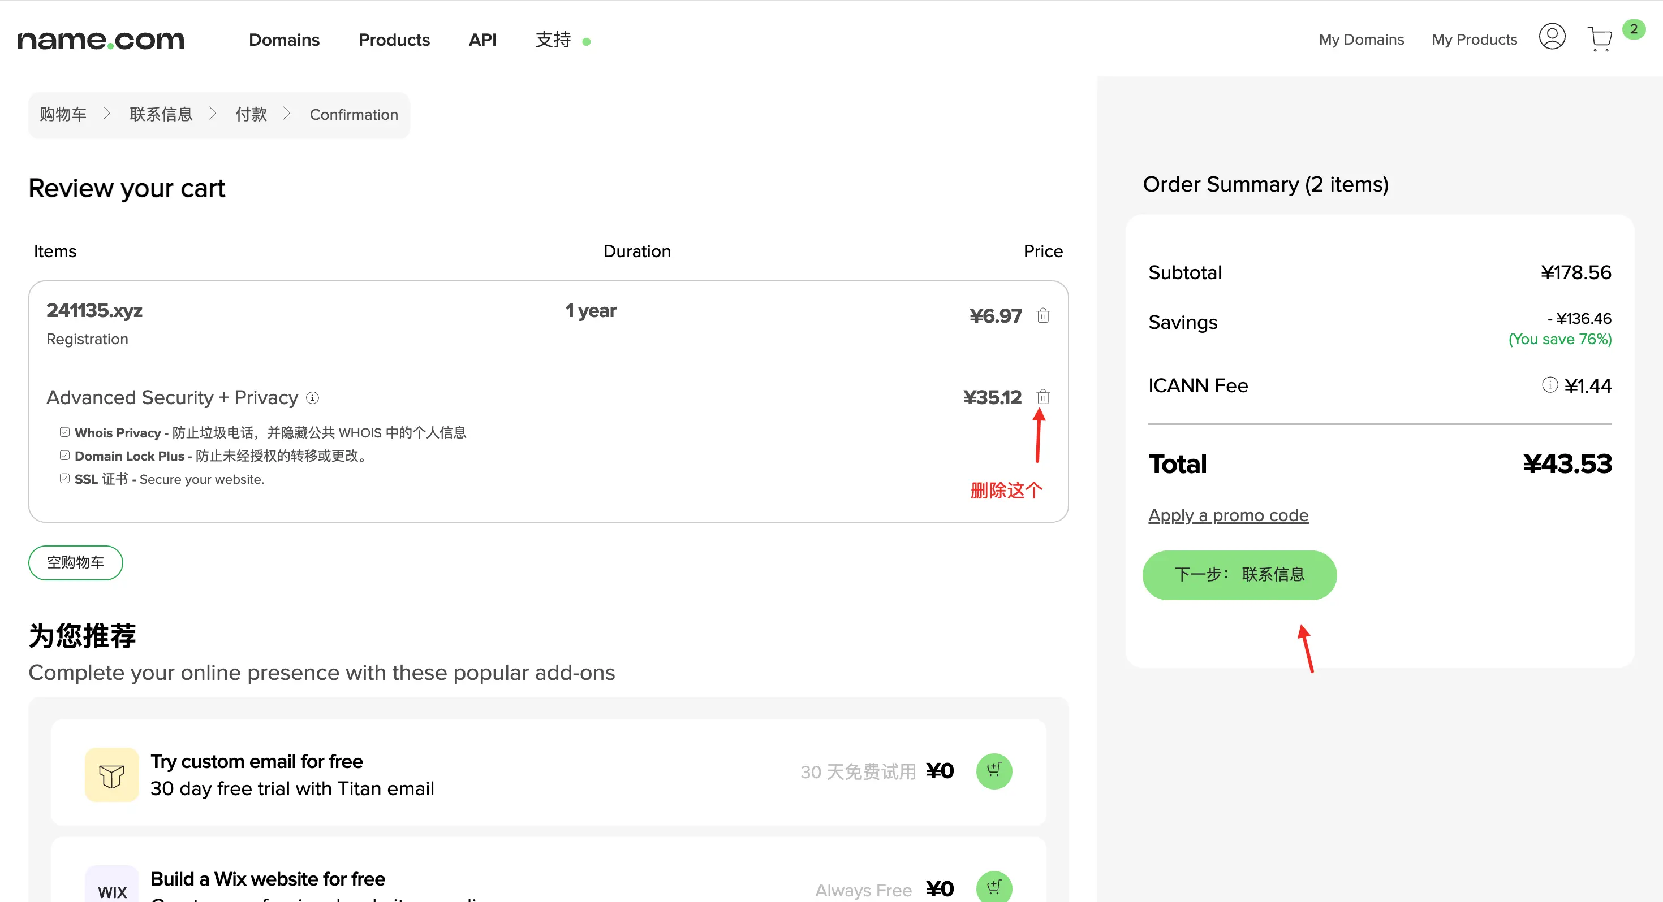Click the 1 year duration selector
The height and width of the screenshot is (902, 1663).
pyautogui.click(x=591, y=311)
